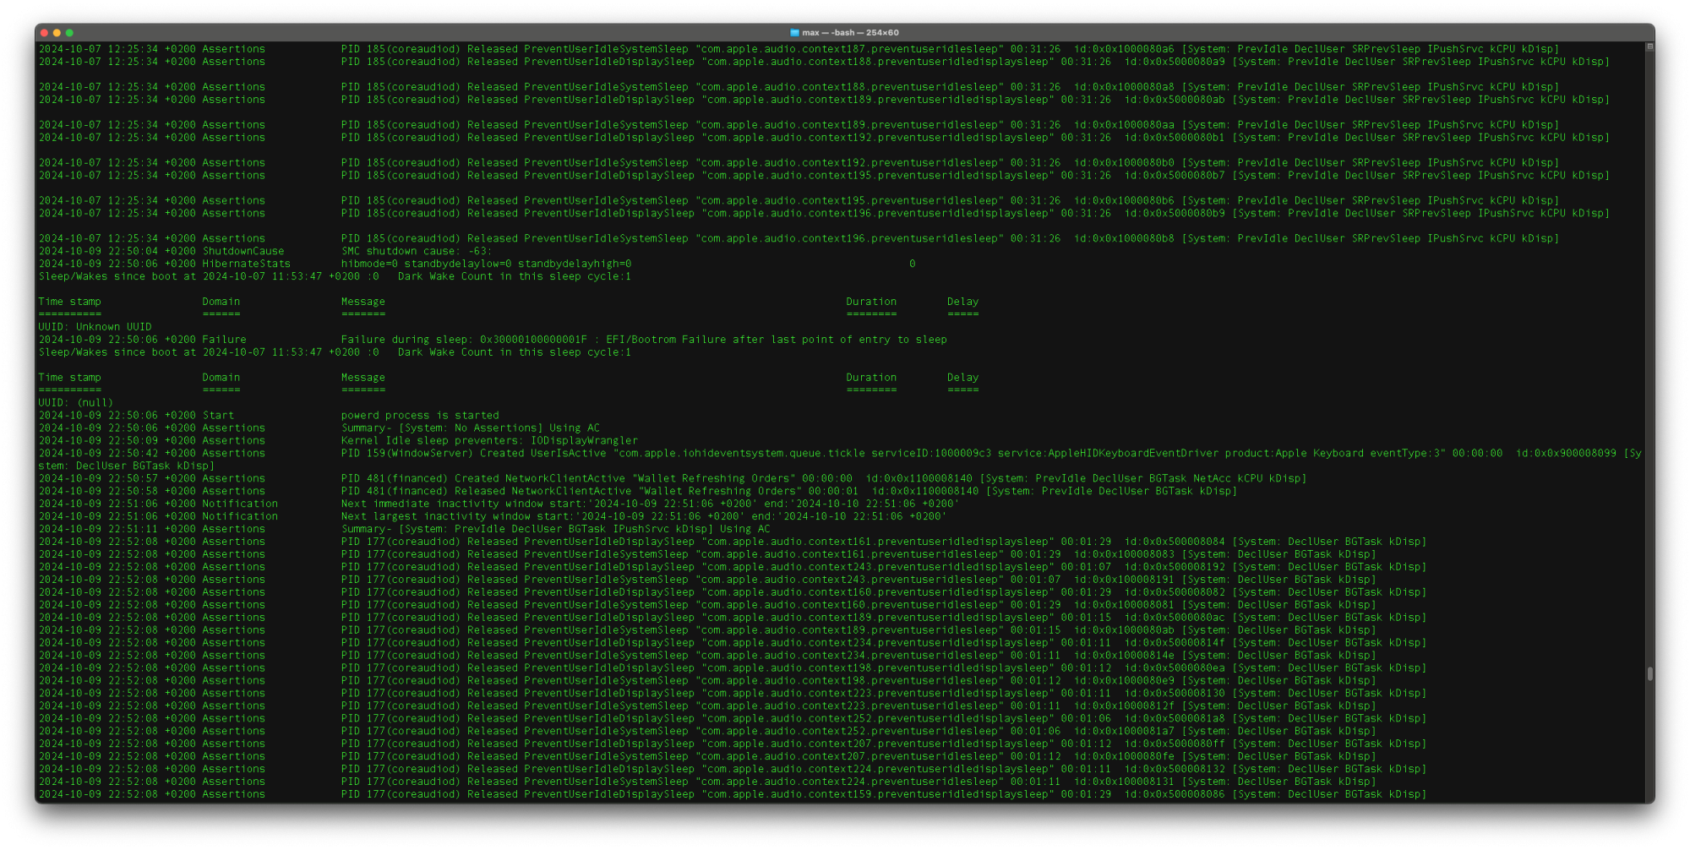Image resolution: width=1690 pixels, height=850 pixels.
Task: Click '[System: PrevIdle DeclUser BGTask NetAcc kCPU kDisp]'
Action: (x=1143, y=479)
